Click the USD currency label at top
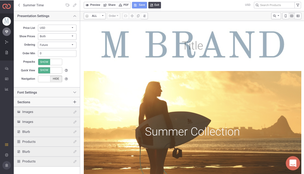The height and width of the screenshot is (174, 304). pyautogui.click(x=248, y=5)
